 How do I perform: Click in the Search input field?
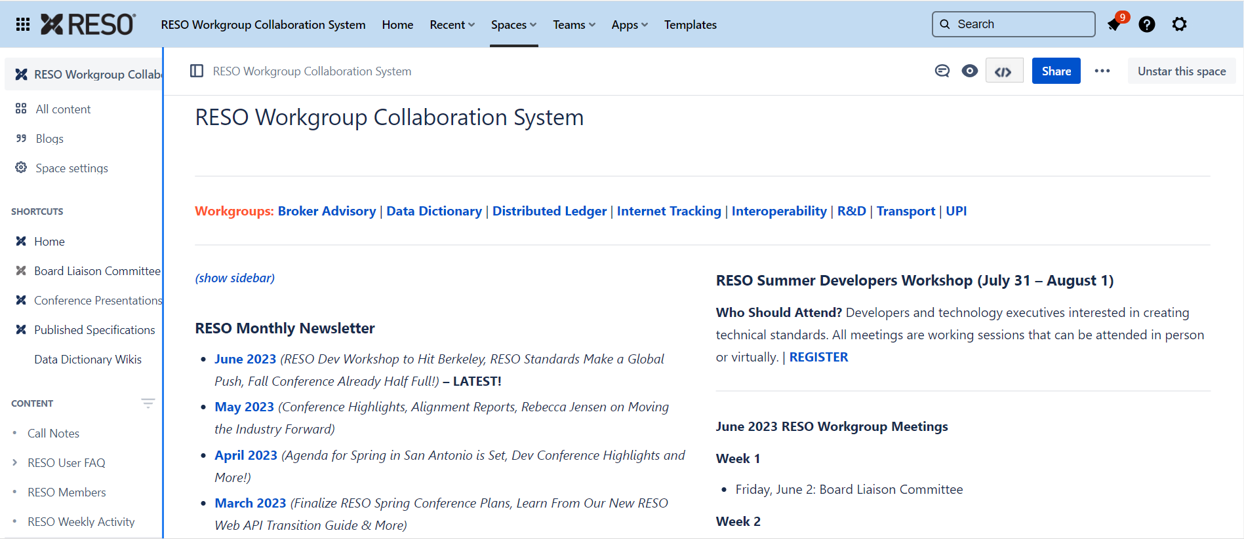click(1013, 24)
